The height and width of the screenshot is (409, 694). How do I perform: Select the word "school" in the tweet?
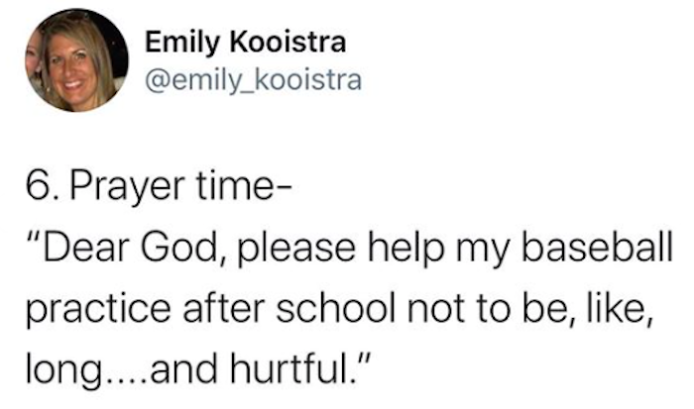[x=335, y=308]
